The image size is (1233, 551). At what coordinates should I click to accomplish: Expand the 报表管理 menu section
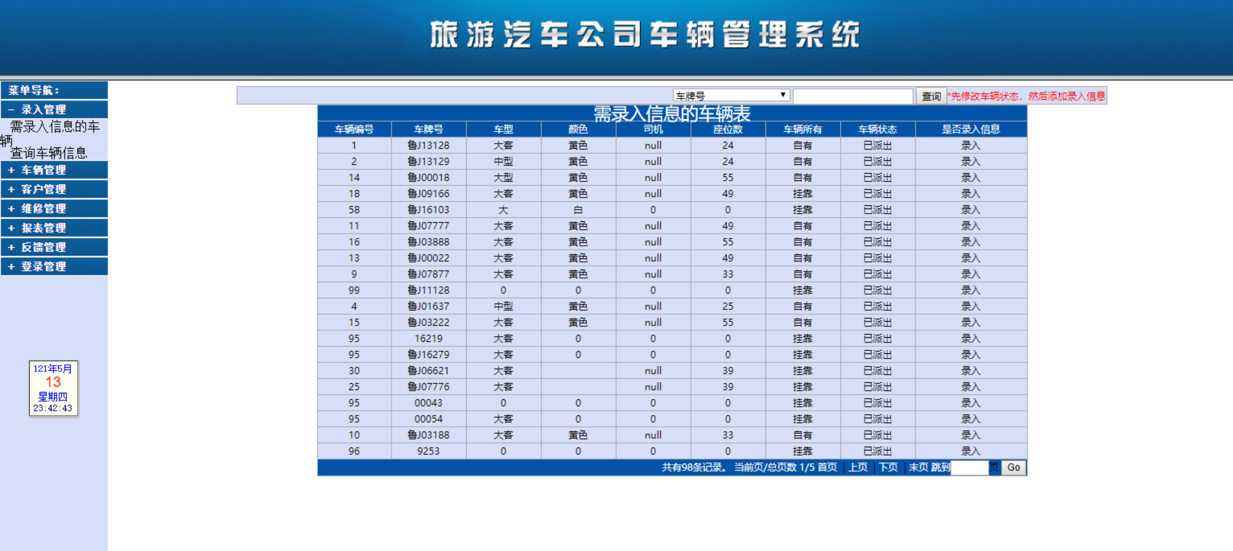[54, 228]
